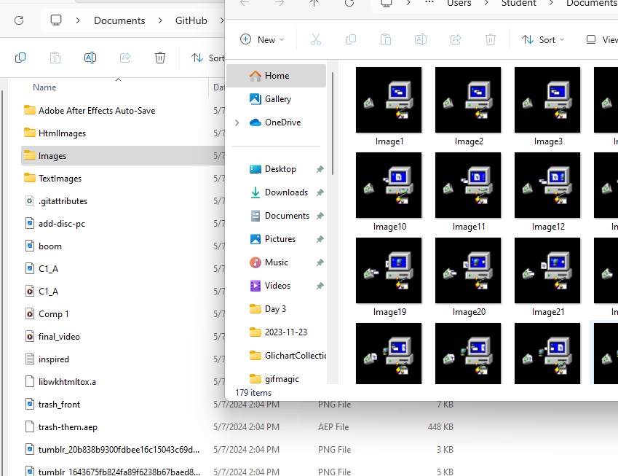Click the Share icon in the toolbar
This screenshot has width=618, height=476.
click(455, 39)
